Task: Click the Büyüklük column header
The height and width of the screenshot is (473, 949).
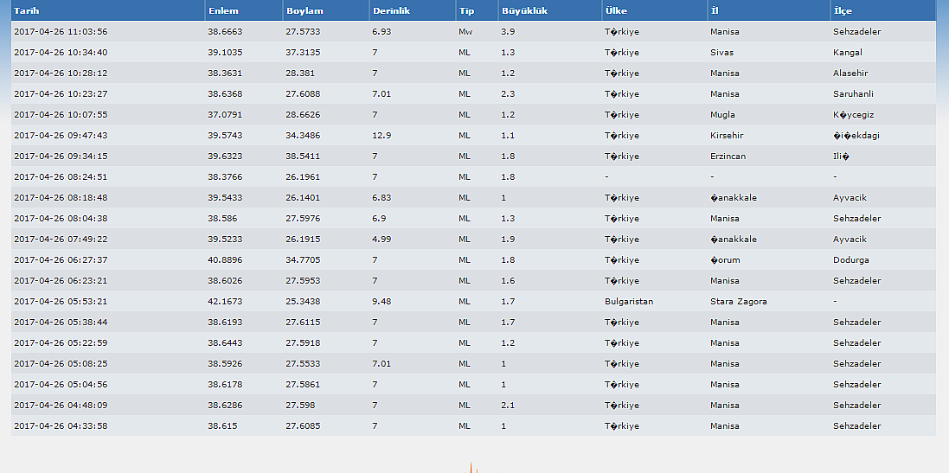Action: click(549, 10)
